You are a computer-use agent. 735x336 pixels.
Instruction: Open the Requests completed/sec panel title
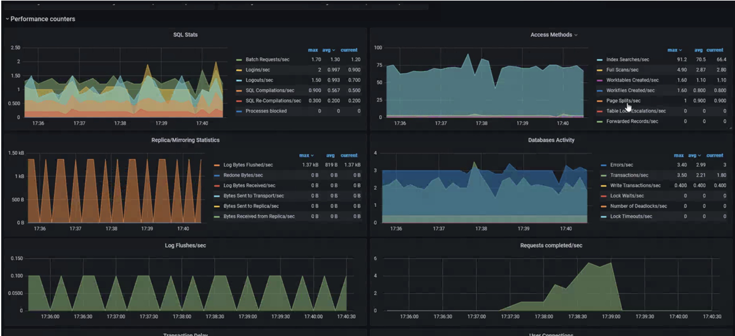click(x=551, y=245)
